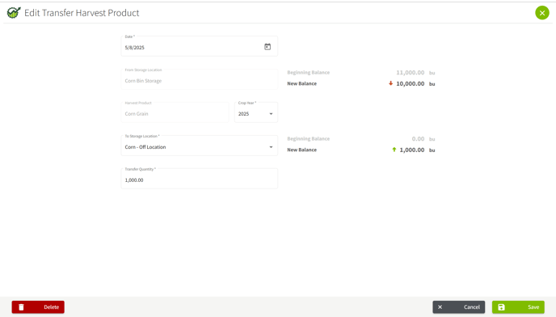Image resolution: width=556 pixels, height=317 pixels.
Task: Click into the Transfer Quantity field
Action: click(200, 178)
